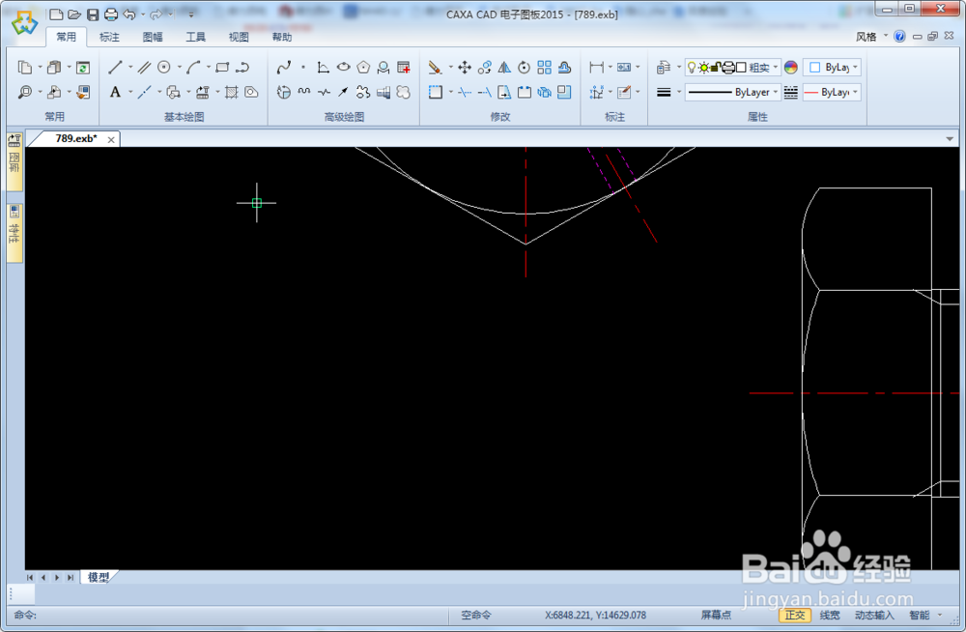Image resolution: width=966 pixels, height=632 pixels.
Task: Expand the Circle tool dropdown arrow
Action: [x=180, y=68]
